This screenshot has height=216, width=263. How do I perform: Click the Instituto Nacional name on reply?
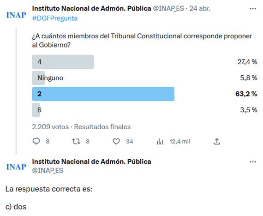tap(91, 162)
